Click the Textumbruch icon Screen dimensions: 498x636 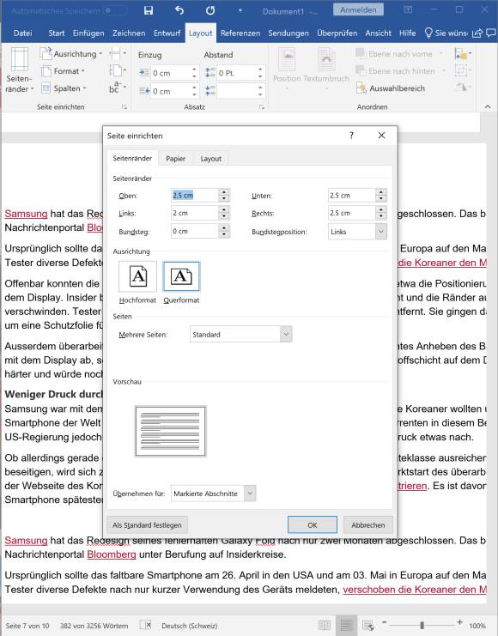click(x=326, y=70)
